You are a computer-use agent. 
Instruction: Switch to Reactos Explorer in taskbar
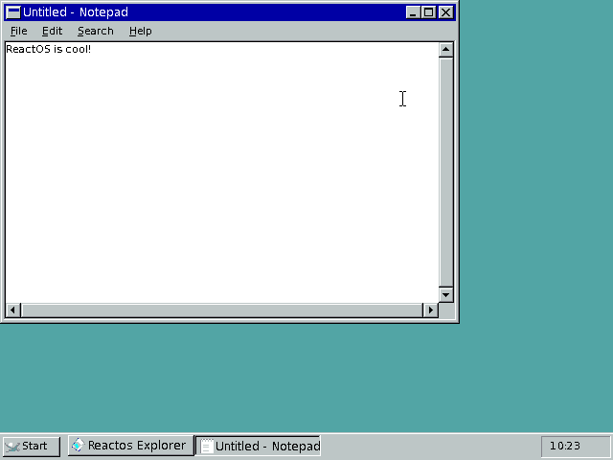130,446
